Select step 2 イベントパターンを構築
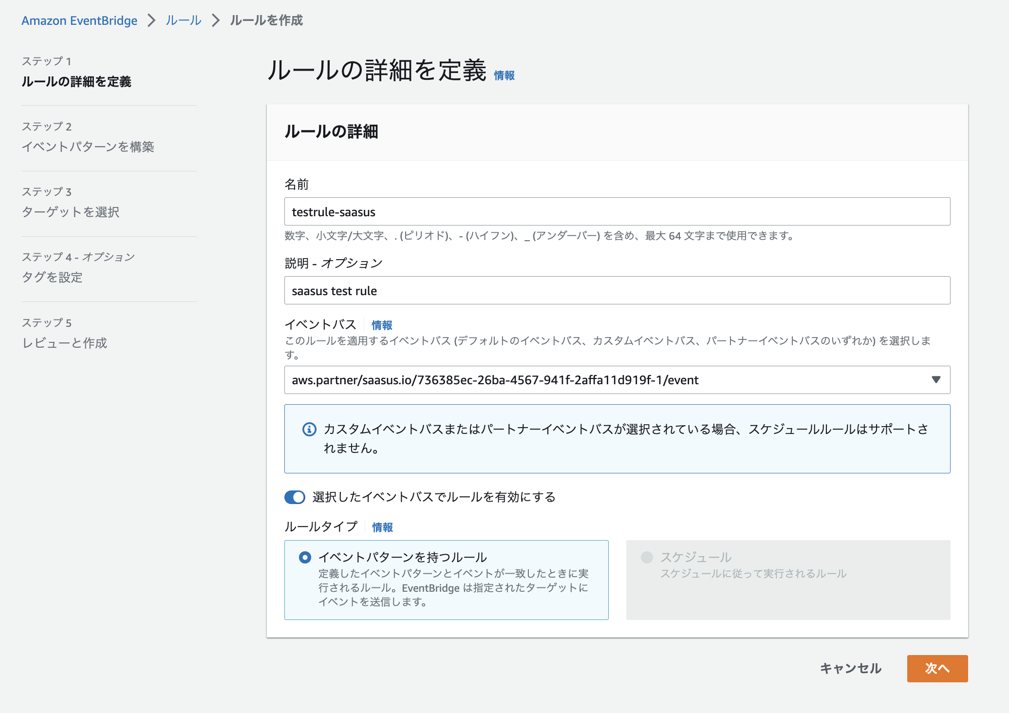This screenshot has height=713, width=1009. (x=88, y=147)
